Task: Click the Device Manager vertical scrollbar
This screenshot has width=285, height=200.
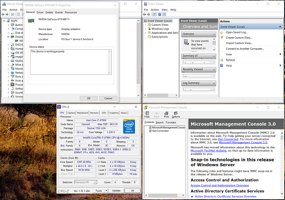Action: tap(138, 58)
